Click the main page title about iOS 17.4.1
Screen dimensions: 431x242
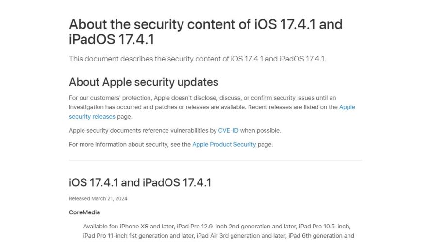pyautogui.click(x=206, y=31)
